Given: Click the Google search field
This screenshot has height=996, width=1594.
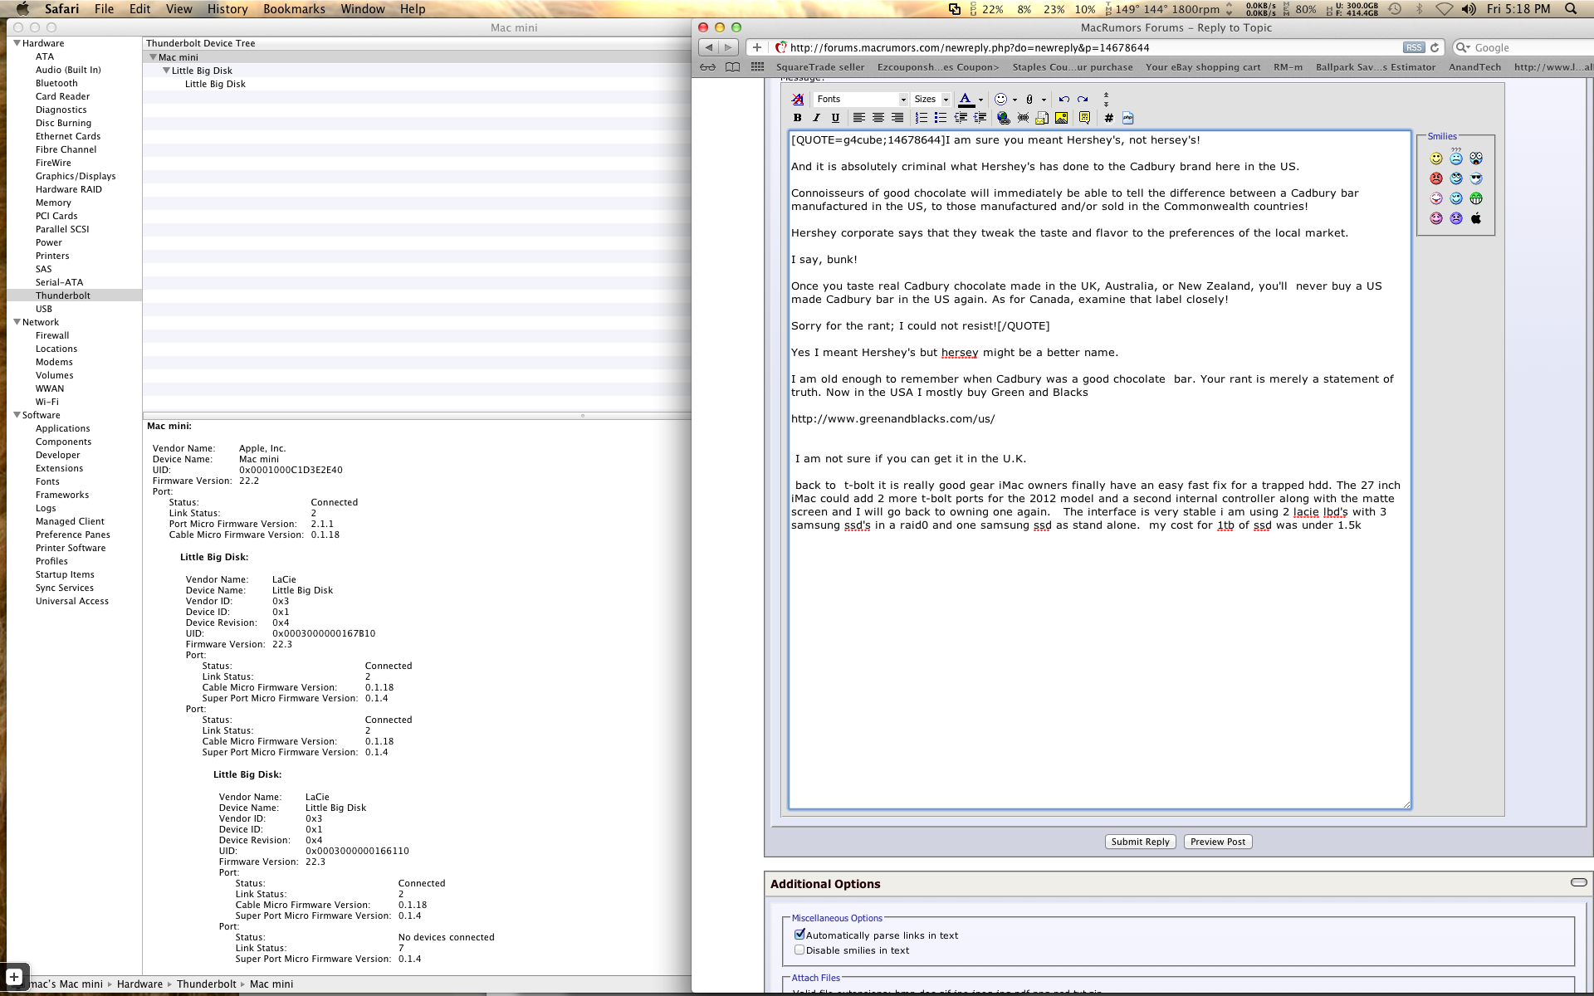Looking at the screenshot, I should [1523, 47].
